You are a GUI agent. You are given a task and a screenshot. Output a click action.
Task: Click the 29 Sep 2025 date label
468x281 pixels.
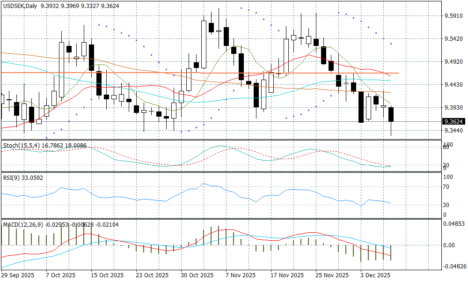click(17, 275)
